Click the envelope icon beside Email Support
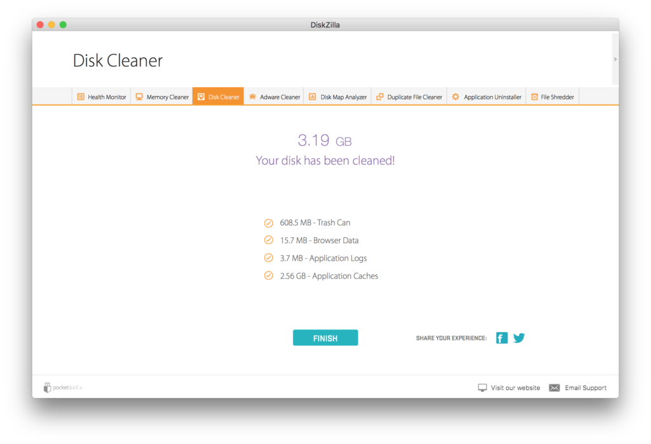The height and width of the screenshot is (444, 651). click(554, 387)
